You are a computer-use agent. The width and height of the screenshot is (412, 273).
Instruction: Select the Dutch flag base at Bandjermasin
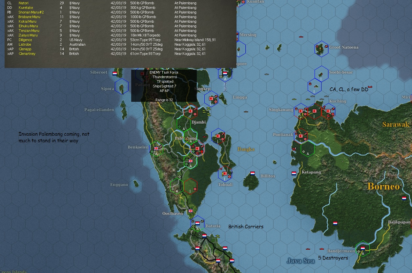pyautogui.click(x=363, y=248)
